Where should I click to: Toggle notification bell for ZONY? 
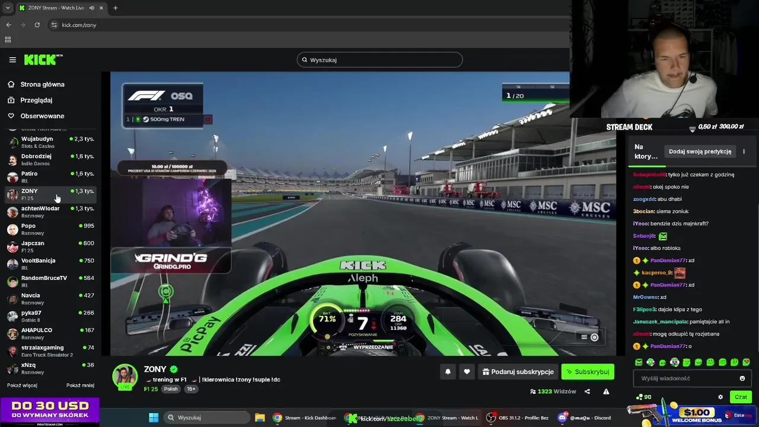click(x=448, y=372)
